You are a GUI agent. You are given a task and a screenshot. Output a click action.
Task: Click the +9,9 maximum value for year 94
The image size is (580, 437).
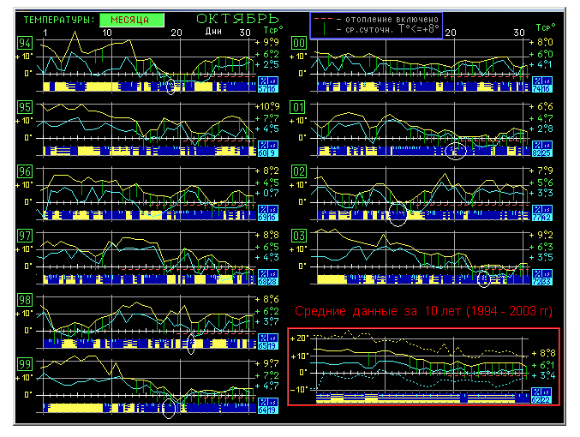pos(267,42)
